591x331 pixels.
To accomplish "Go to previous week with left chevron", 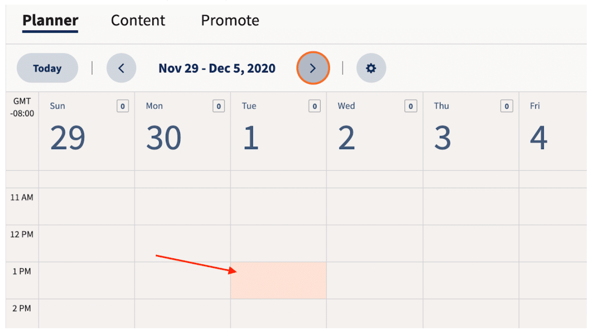I will (x=121, y=68).
